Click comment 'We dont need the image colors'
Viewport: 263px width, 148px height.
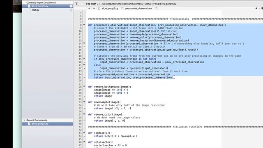117,118
